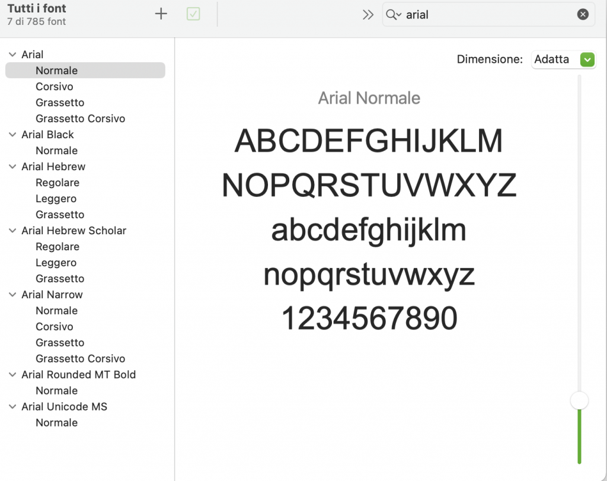Collapse the Arial Unicode MS family

13,407
